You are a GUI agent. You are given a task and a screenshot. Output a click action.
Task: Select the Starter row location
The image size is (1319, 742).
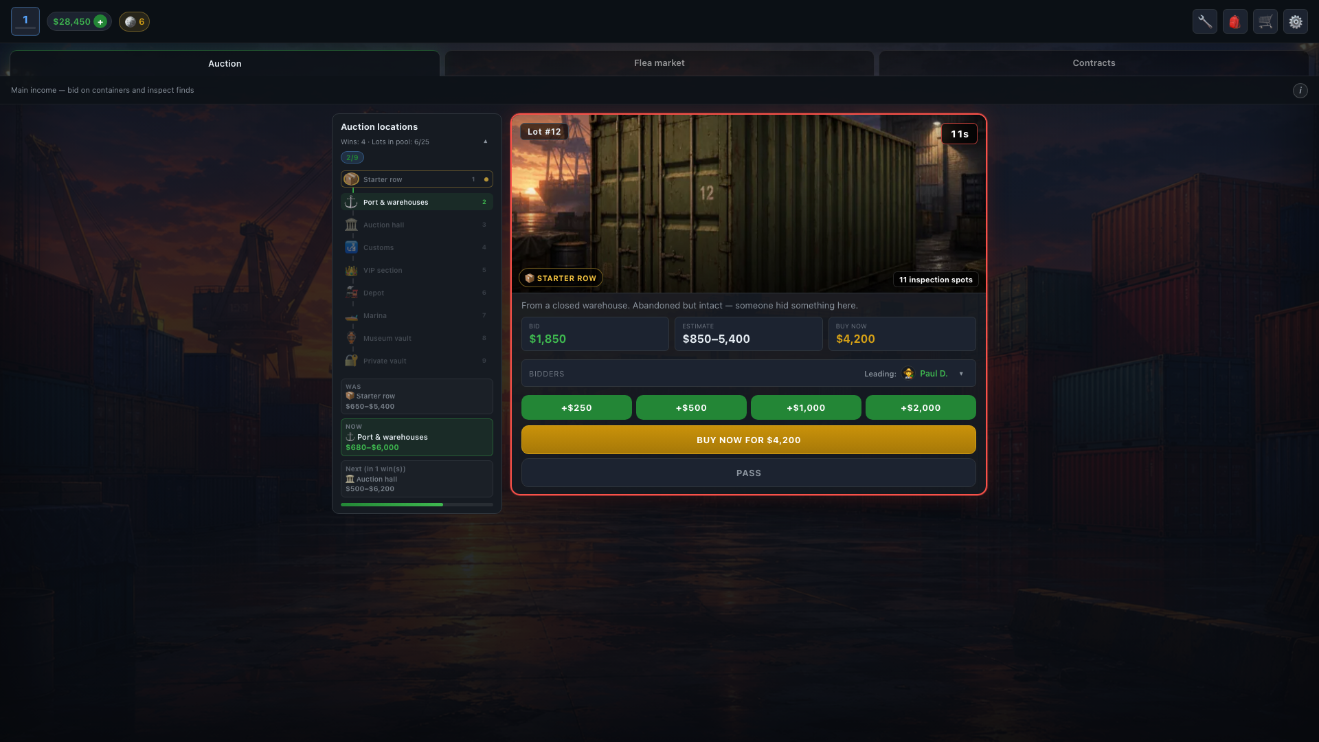(417, 179)
